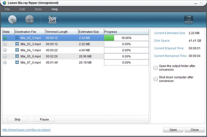Click the Trimmed Length column header

click(x=62, y=32)
